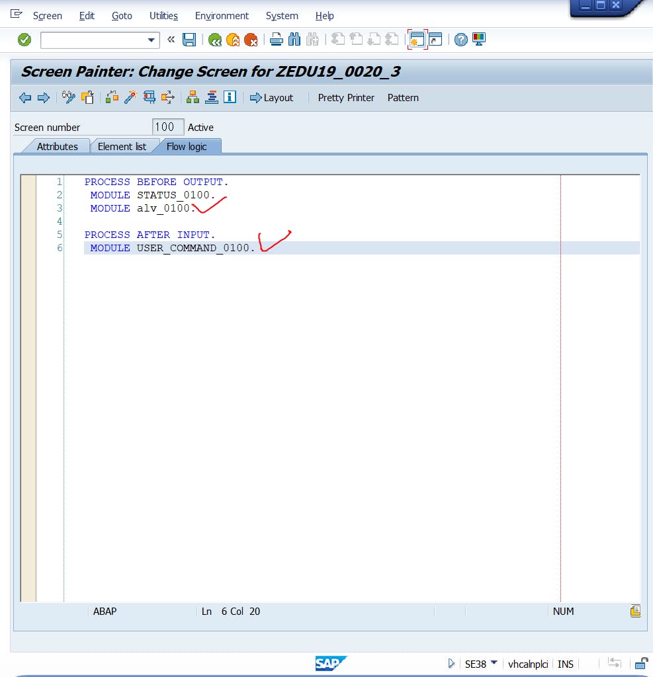Click the red Cancel icon

pyautogui.click(x=251, y=40)
